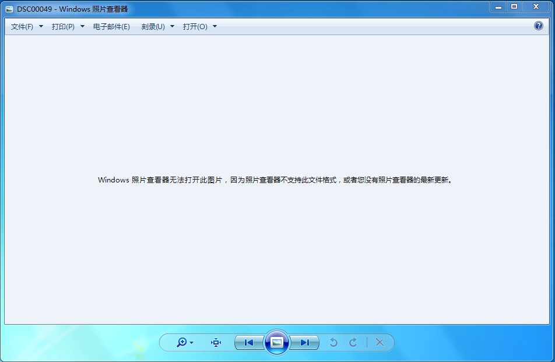Expand the 打开(O) dropdown arrow
The image size is (555, 362).
[215, 26]
